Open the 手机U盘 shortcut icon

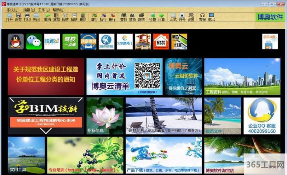pyautogui.click(x=270, y=42)
